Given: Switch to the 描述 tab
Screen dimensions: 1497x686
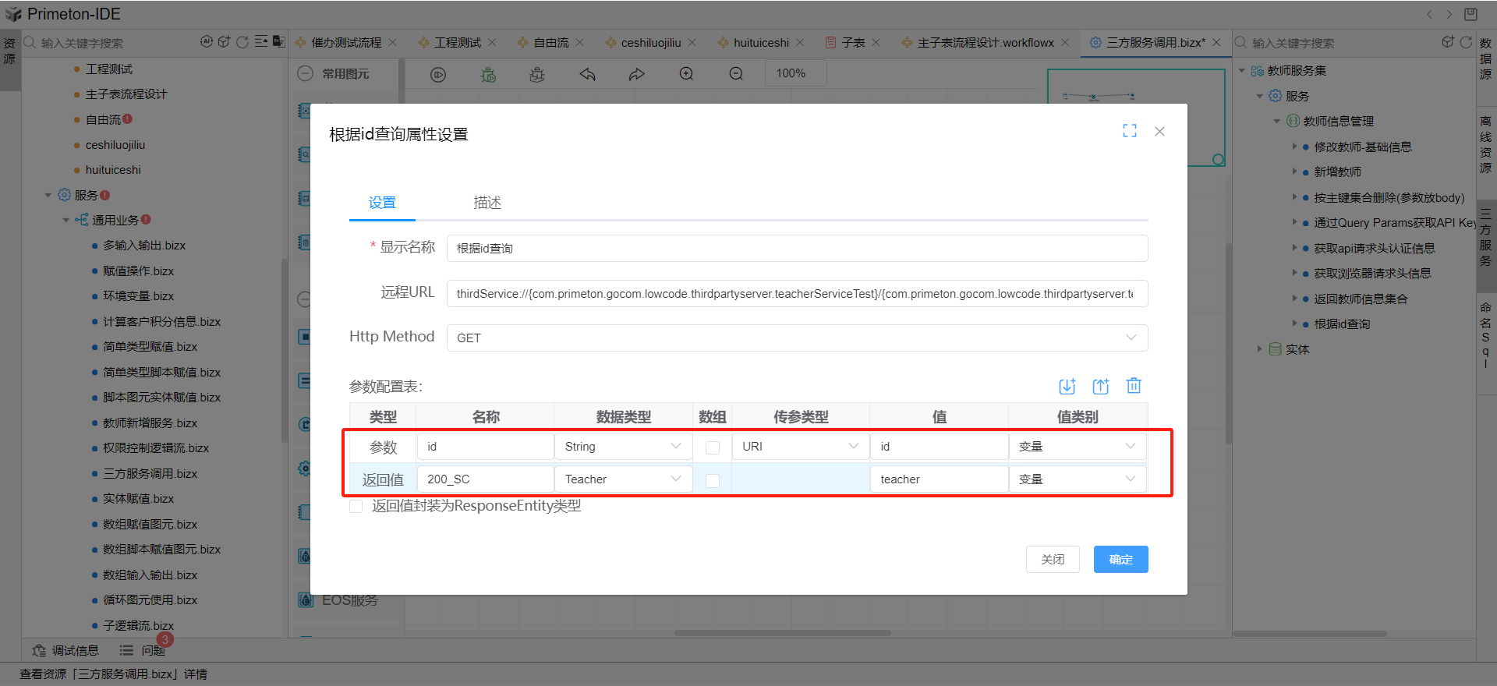Looking at the screenshot, I should click(487, 203).
